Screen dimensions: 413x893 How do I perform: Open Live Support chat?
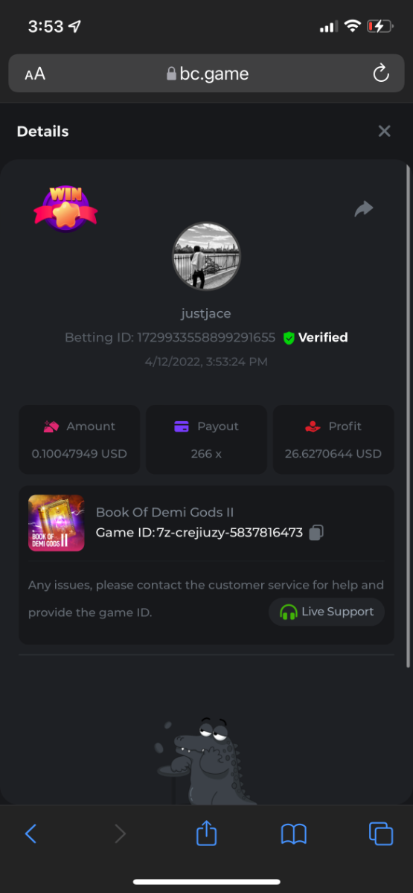tap(327, 612)
